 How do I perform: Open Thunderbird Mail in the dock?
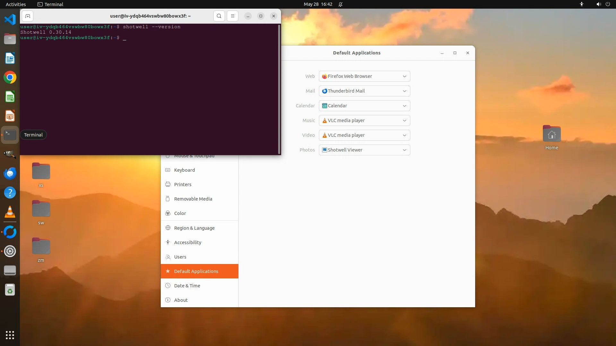coord(10,173)
